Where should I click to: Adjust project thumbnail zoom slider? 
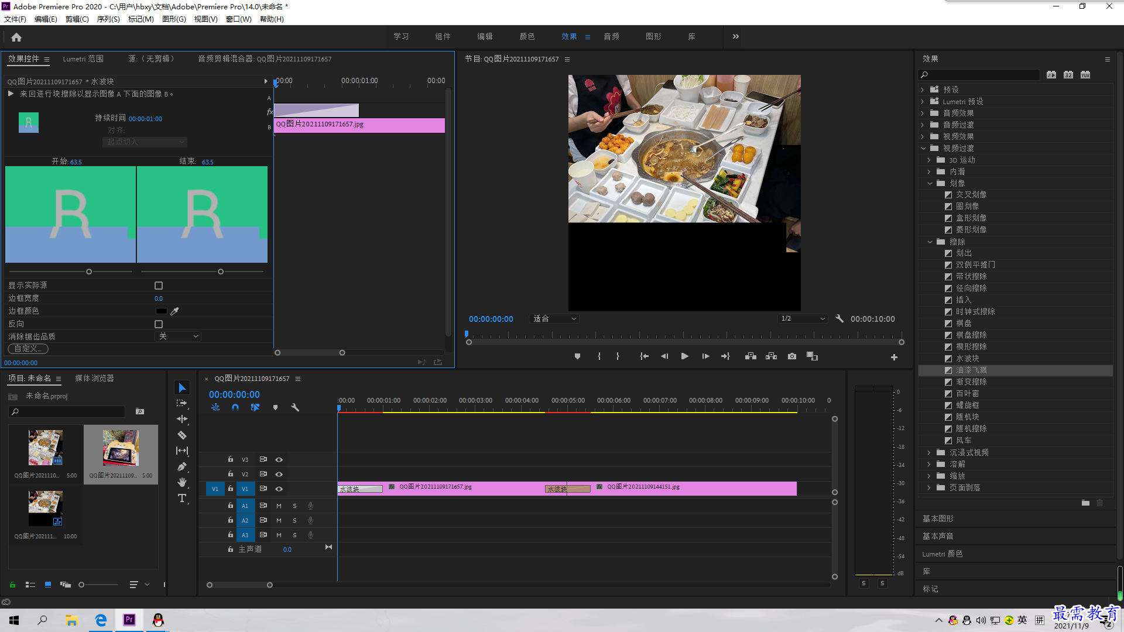pos(81,585)
